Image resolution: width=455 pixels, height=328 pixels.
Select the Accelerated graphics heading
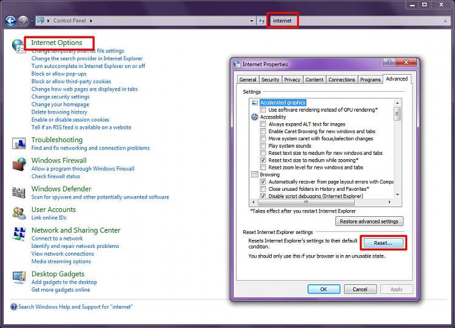pos(283,103)
